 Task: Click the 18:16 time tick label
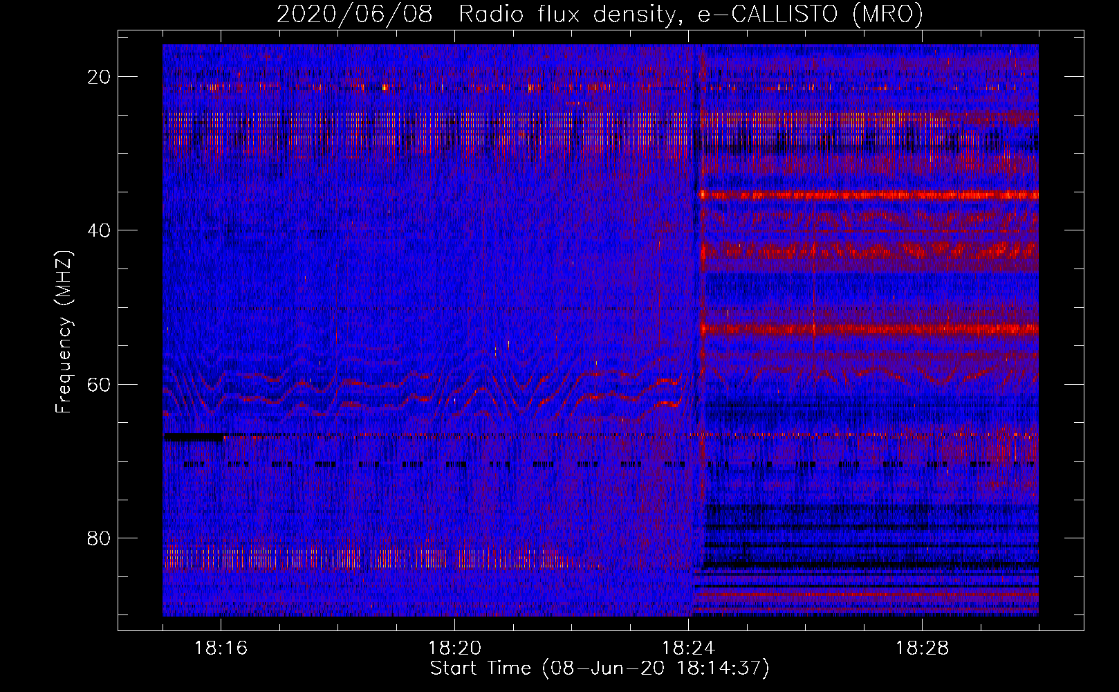pos(221,648)
